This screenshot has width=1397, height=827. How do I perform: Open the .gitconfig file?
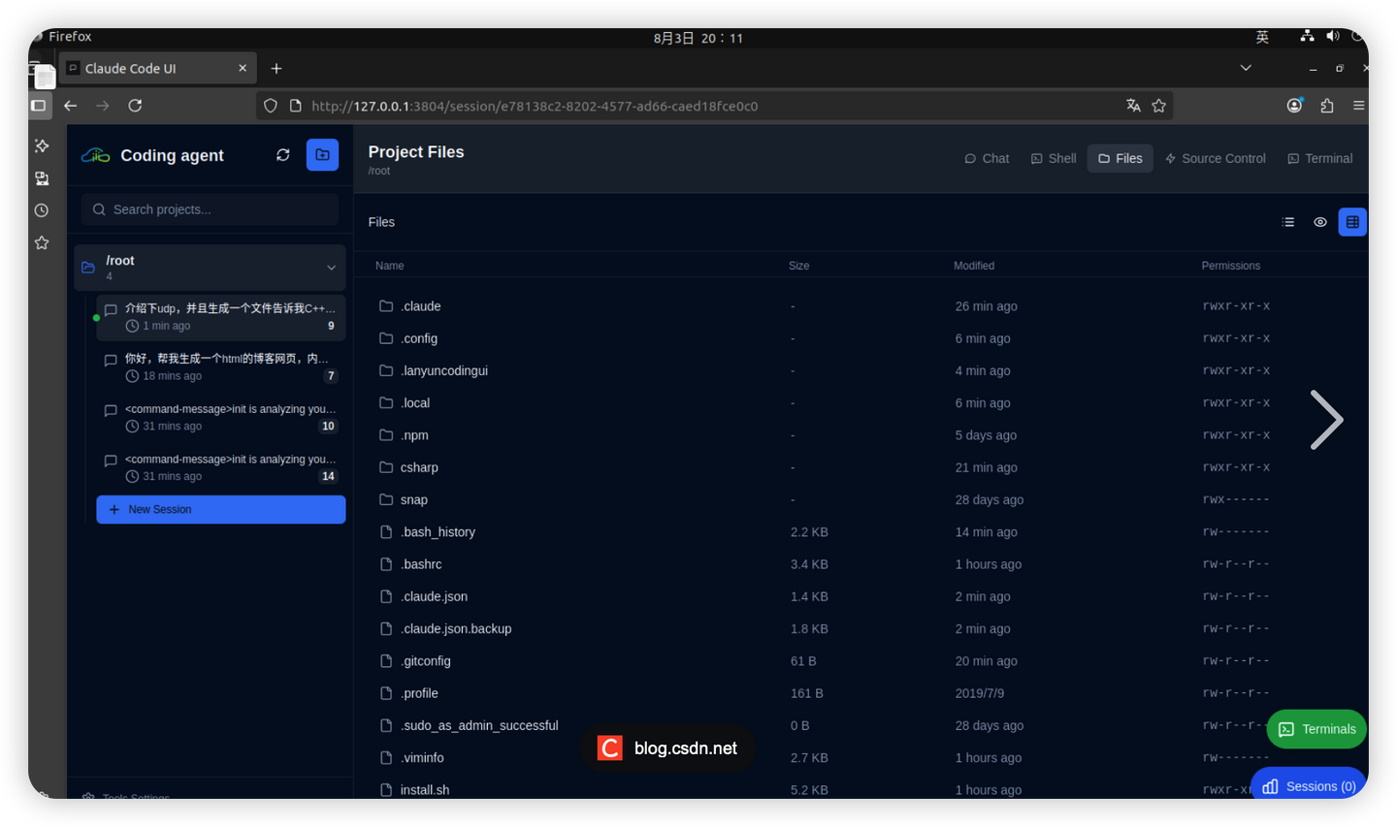pyautogui.click(x=425, y=661)
